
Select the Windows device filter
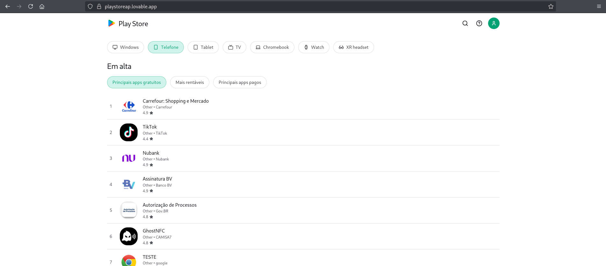[x=126, y=47]
